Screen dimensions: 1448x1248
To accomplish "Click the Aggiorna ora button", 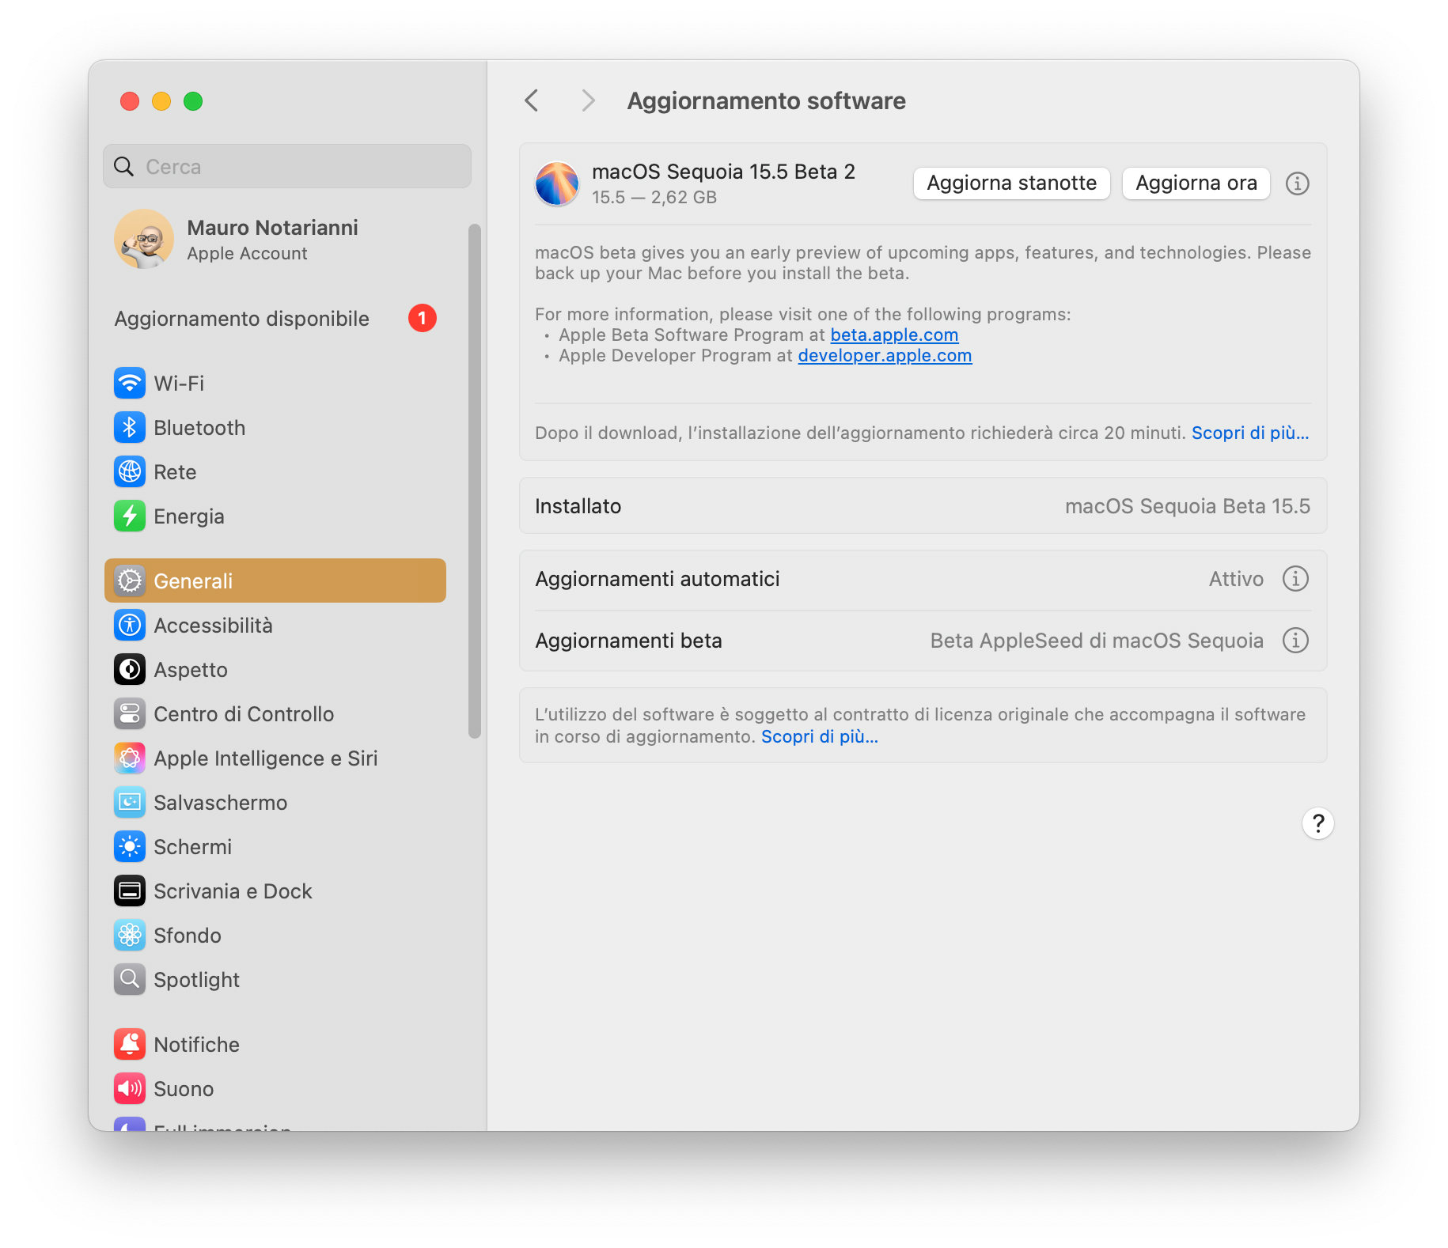I will 1196,183.
